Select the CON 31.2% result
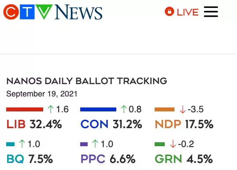Screen dimensions: 237x170 [x=111, y=124]
